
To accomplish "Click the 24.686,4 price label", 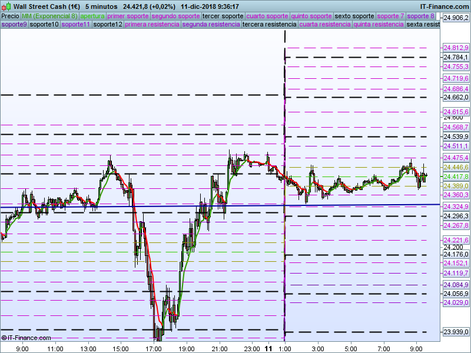I will (x=456, y=89).
